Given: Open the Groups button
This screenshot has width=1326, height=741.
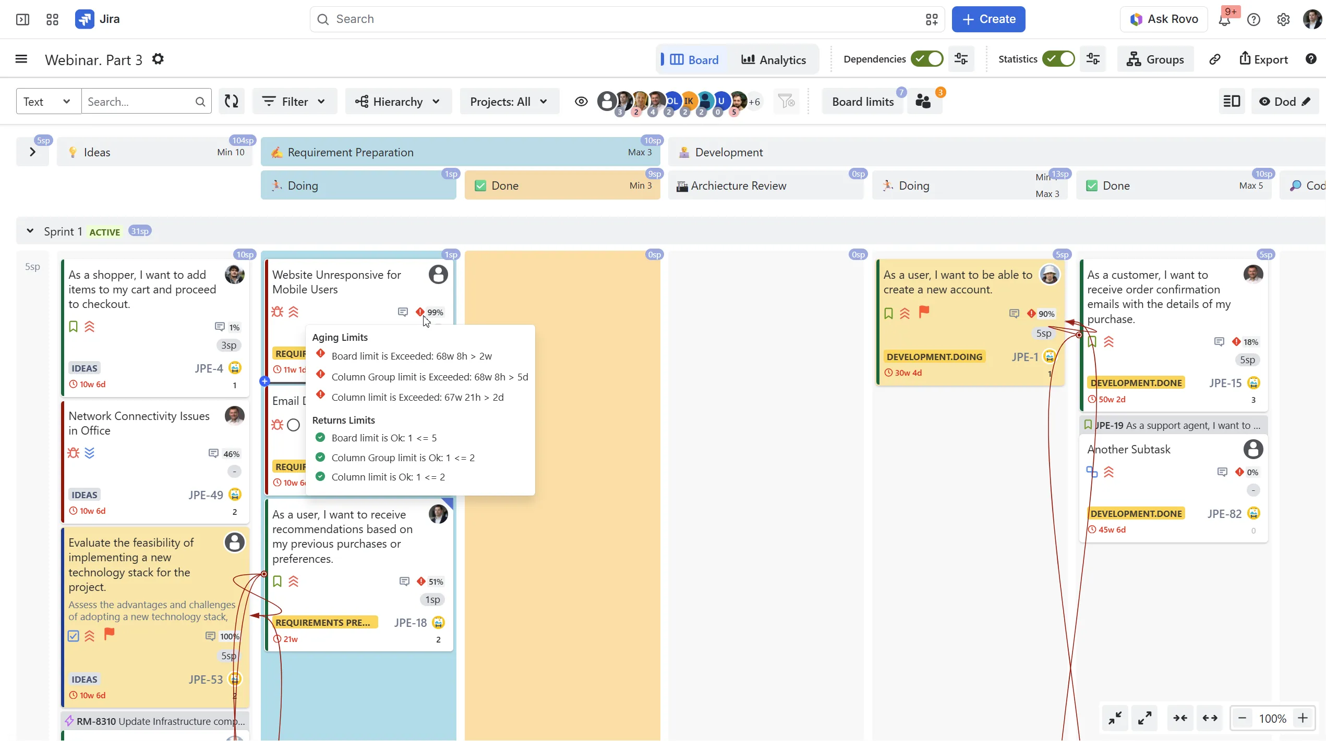Looking at the screenshot, I should [1155, 59].
